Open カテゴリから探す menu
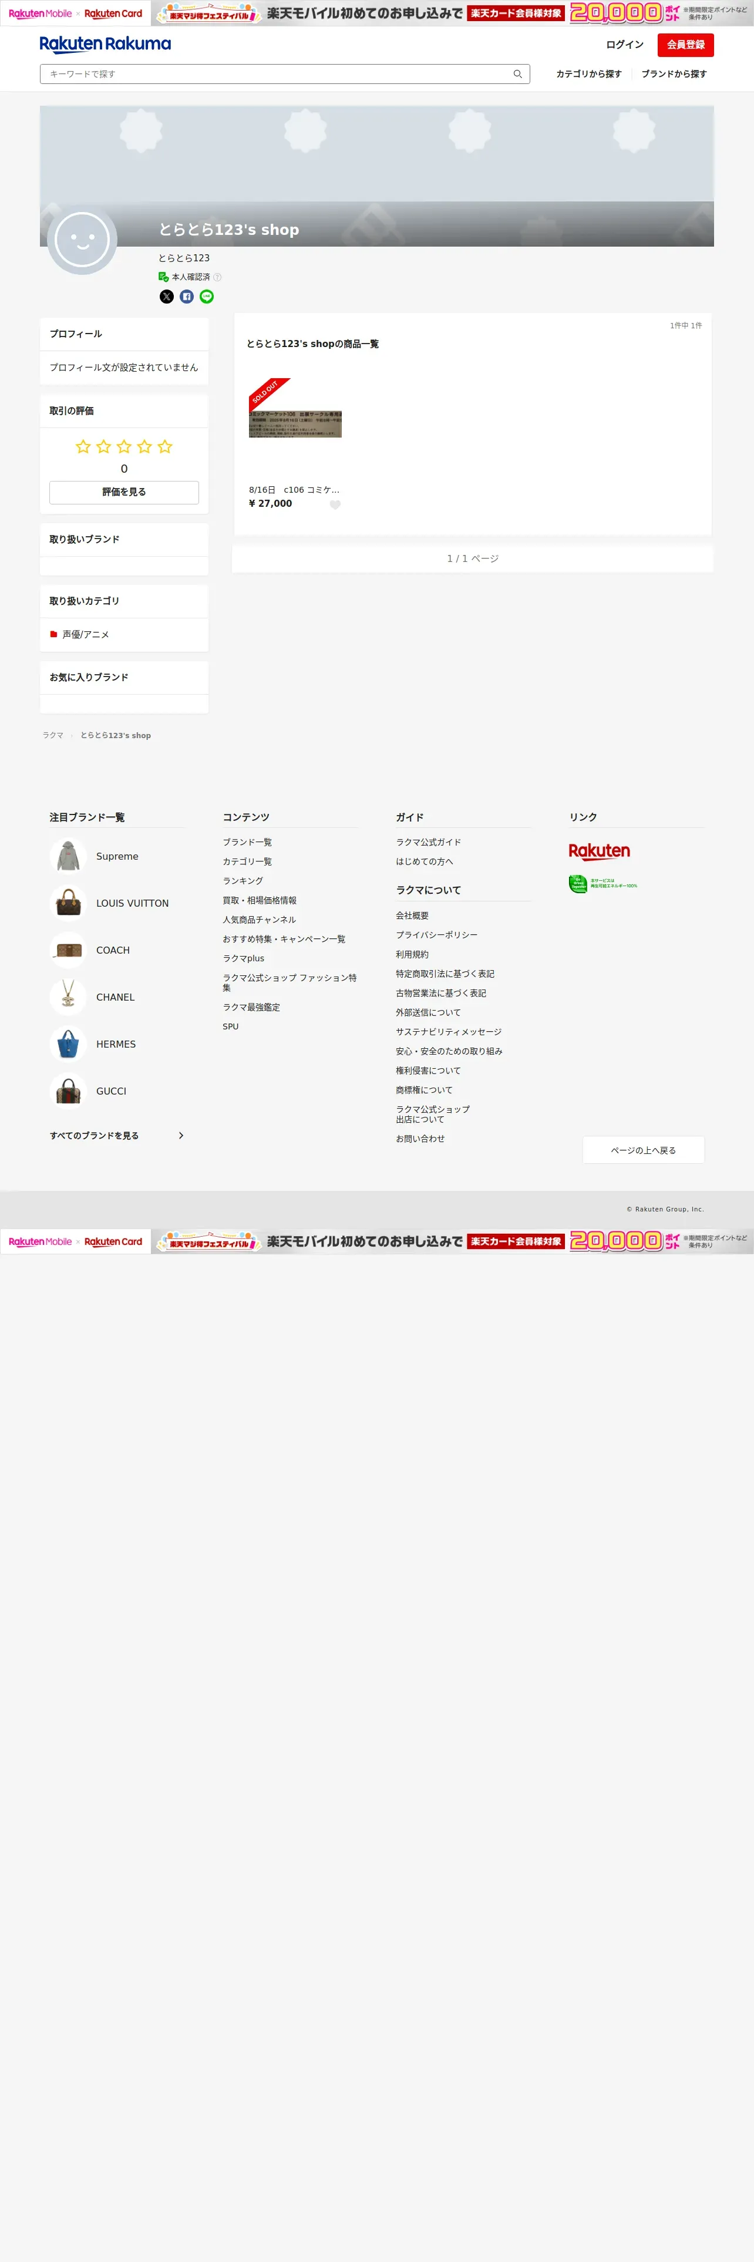Viewport: 754px width, 2262px height. [x=589, y=74]
